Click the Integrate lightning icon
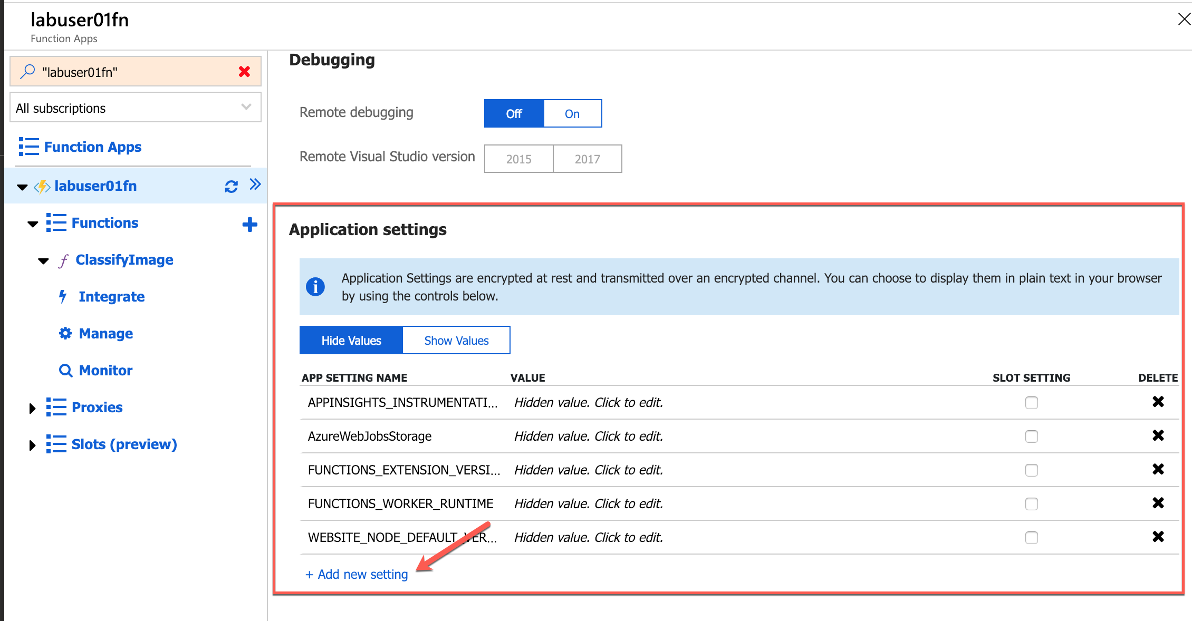 (x=63, y=296)
